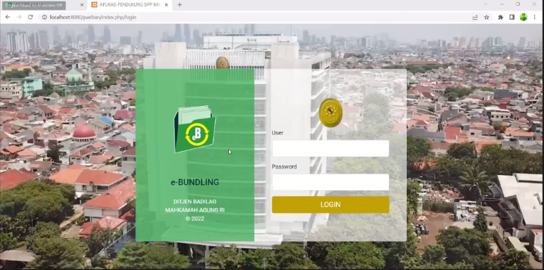Viewport: 544px width, 270px height.
Task: Click the gold Mahkamah Agung emblem
Action: (331, 113)
